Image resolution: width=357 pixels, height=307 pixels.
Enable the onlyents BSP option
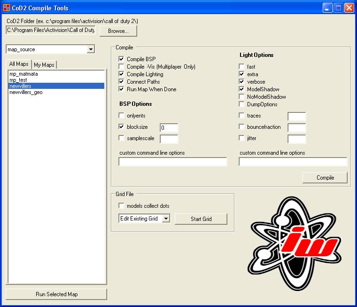(x=121, y=115)
